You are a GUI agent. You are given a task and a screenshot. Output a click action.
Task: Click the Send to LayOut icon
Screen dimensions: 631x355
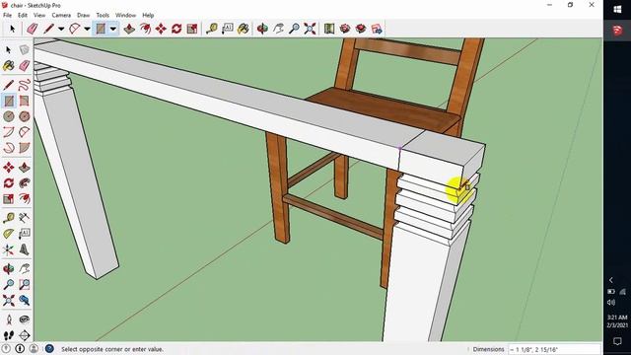coord(377,29)
